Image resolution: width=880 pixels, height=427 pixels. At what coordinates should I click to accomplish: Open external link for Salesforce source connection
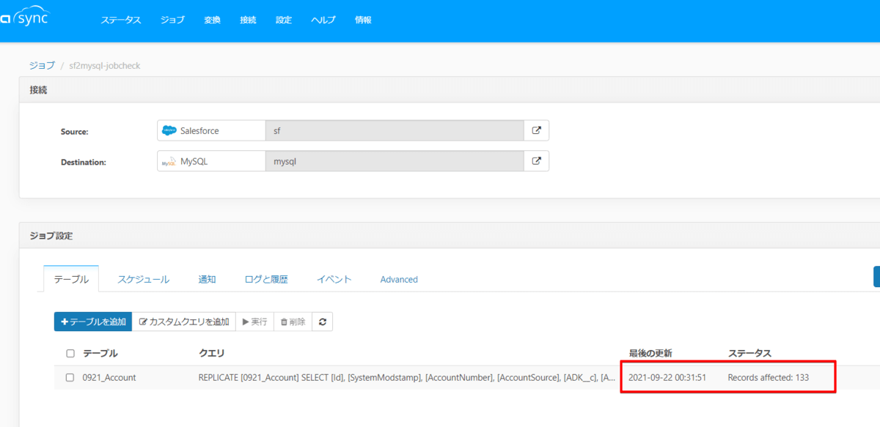(536, 130)
